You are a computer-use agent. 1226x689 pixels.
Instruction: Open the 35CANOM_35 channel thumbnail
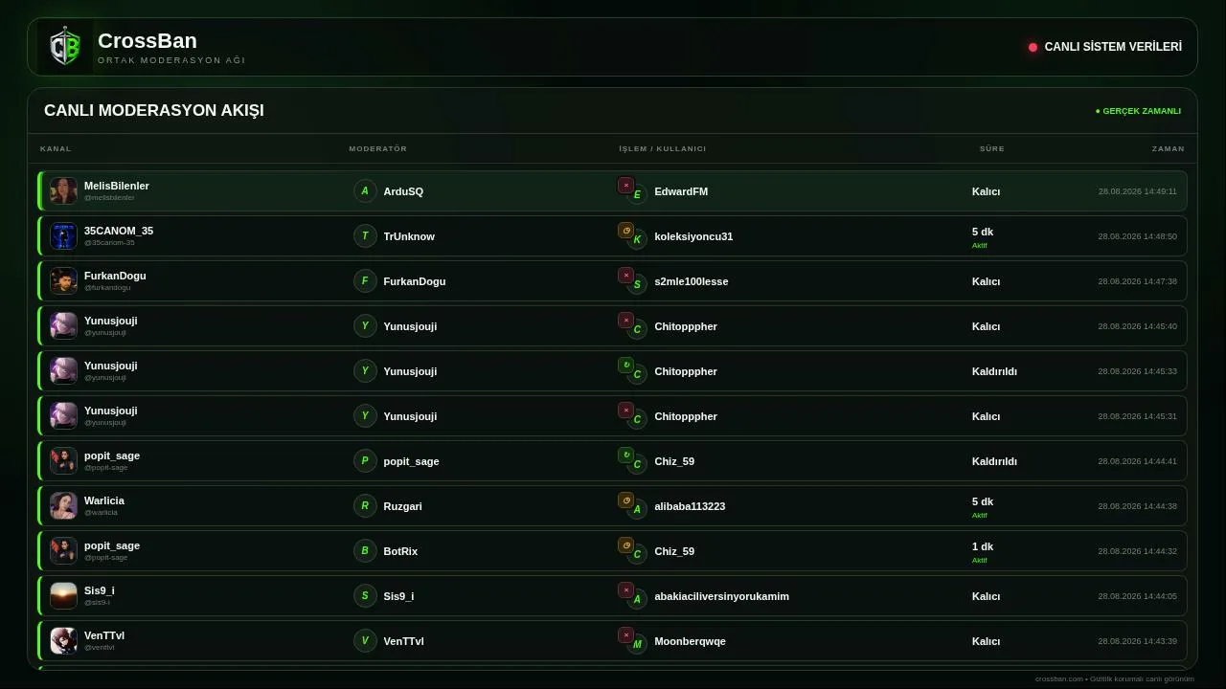click(63, 236)
